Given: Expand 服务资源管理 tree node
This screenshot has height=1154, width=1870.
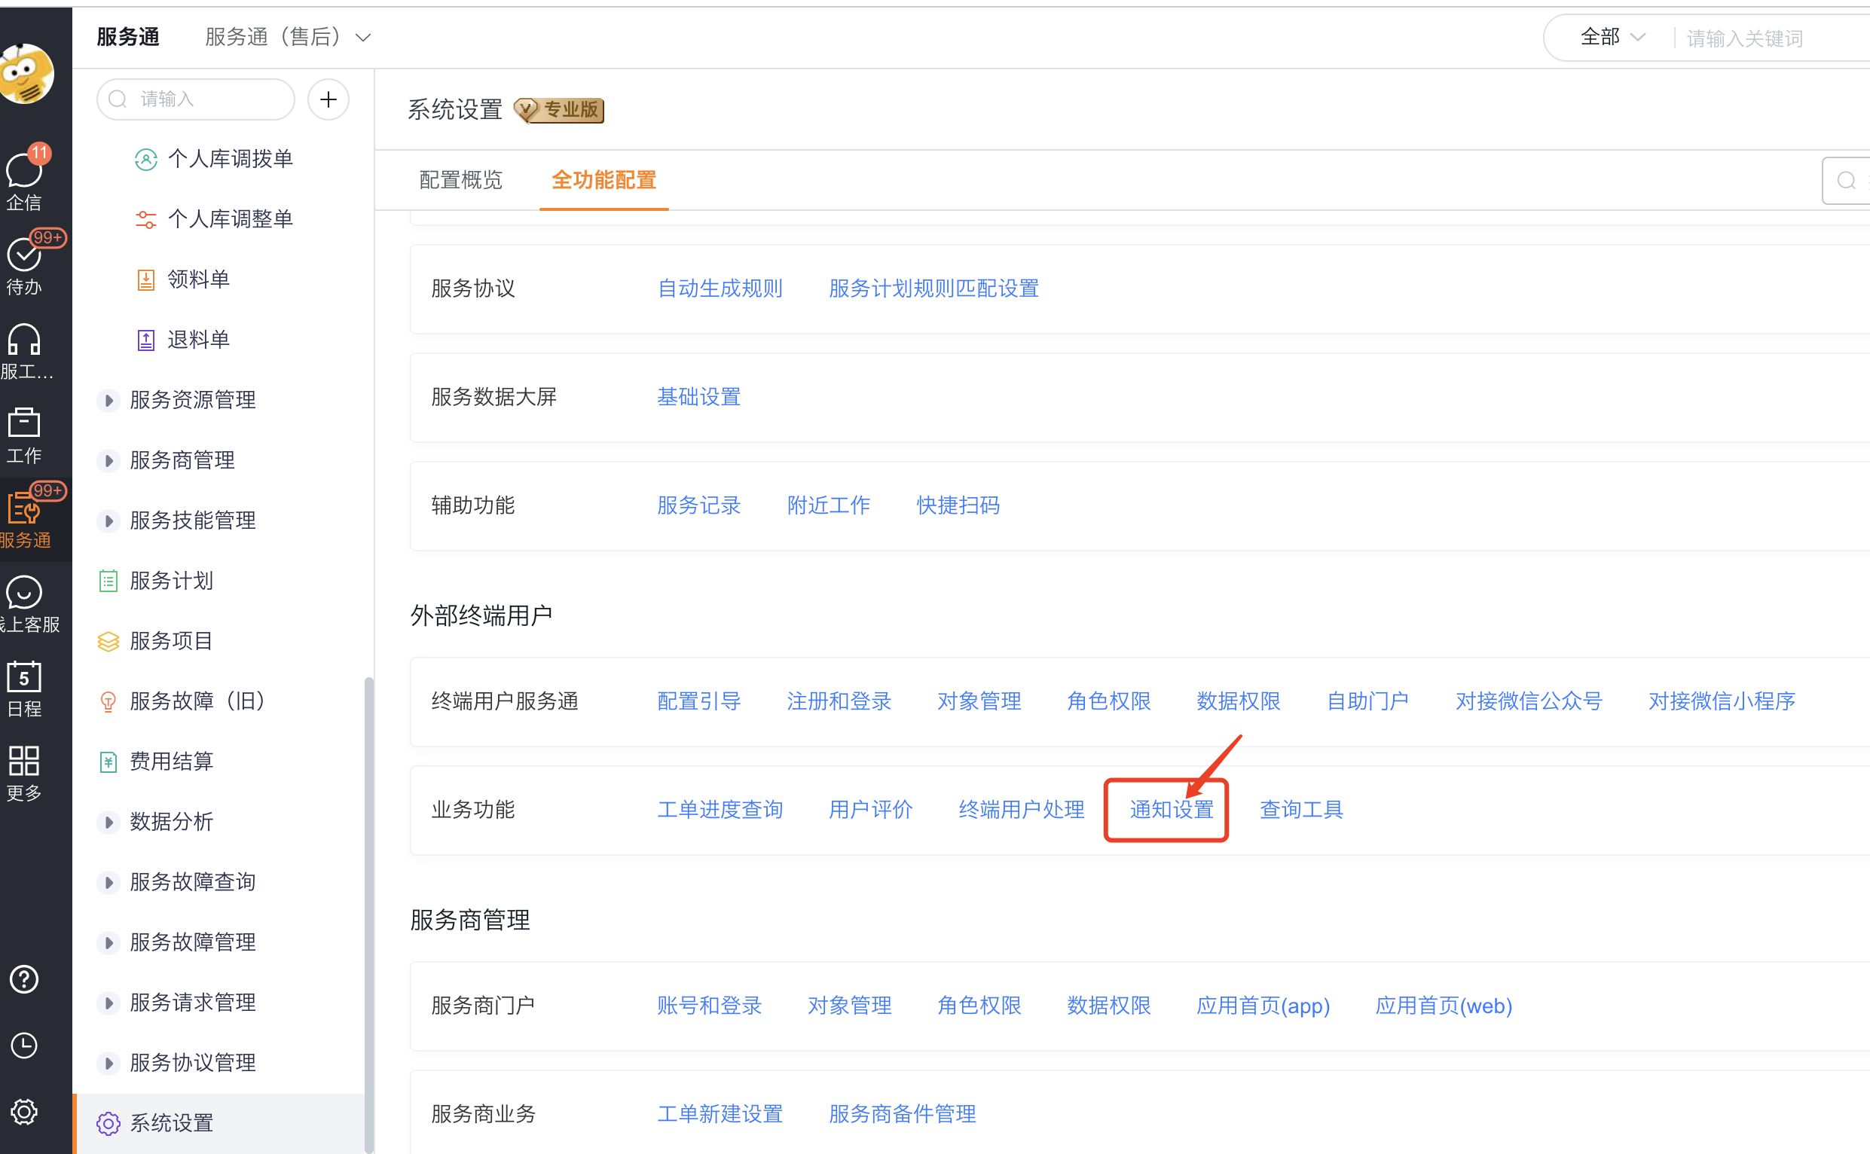Looking at the screenshot, I should tap(108, 400).
